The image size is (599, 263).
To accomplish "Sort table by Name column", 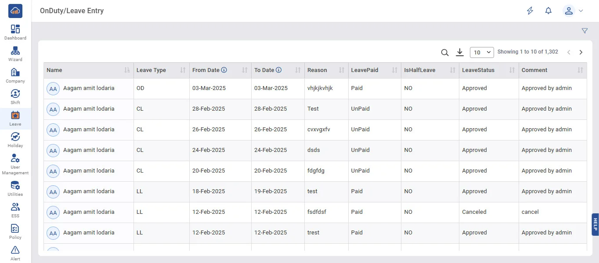I will [127, 70].
